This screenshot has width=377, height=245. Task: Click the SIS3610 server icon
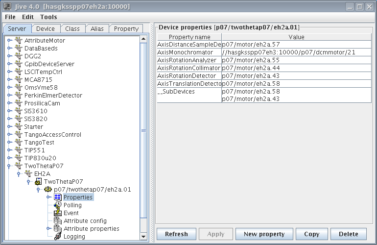coord(19,111)
